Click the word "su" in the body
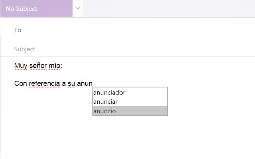Image resolution: width=255 pixels, height=159 pixels. 73,83
